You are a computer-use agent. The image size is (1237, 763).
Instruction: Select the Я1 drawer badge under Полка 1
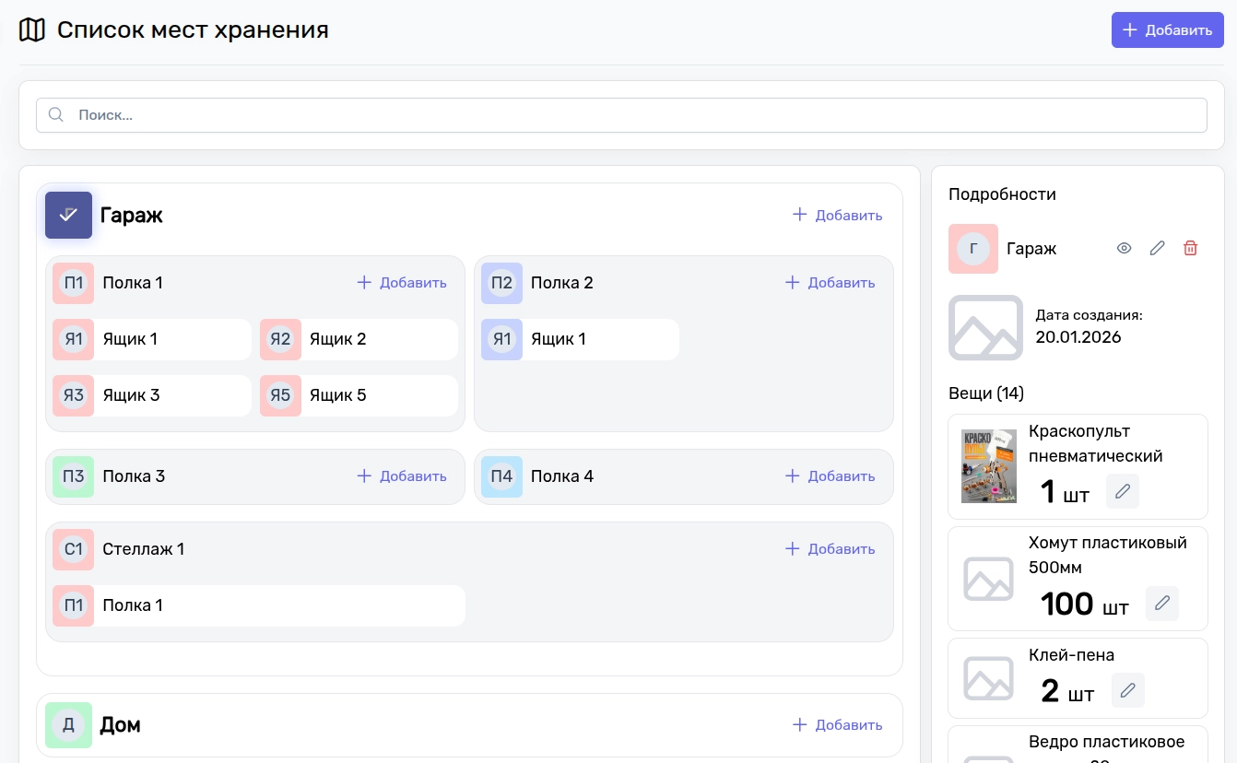pyautogui.click(x=74, y=339)
